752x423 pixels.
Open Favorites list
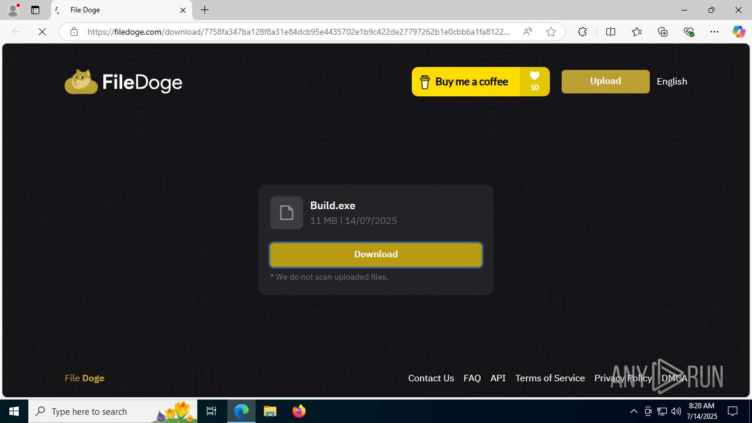coord(637,32)
